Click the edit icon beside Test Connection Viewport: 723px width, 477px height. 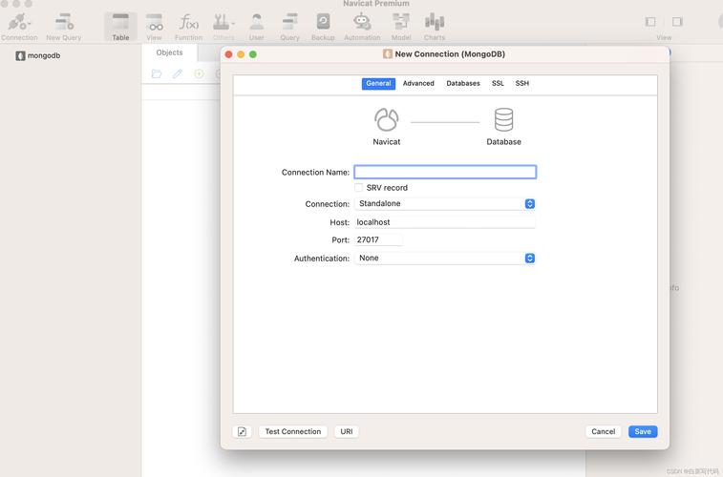click(x=242, y=431)
